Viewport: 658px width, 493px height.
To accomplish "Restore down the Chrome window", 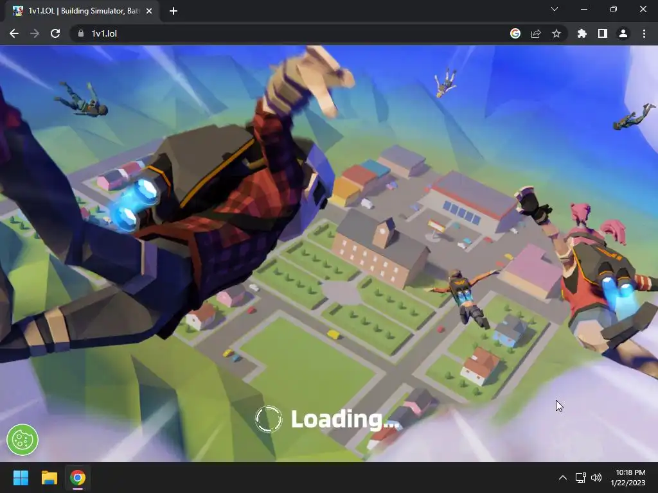I will 614,9.
